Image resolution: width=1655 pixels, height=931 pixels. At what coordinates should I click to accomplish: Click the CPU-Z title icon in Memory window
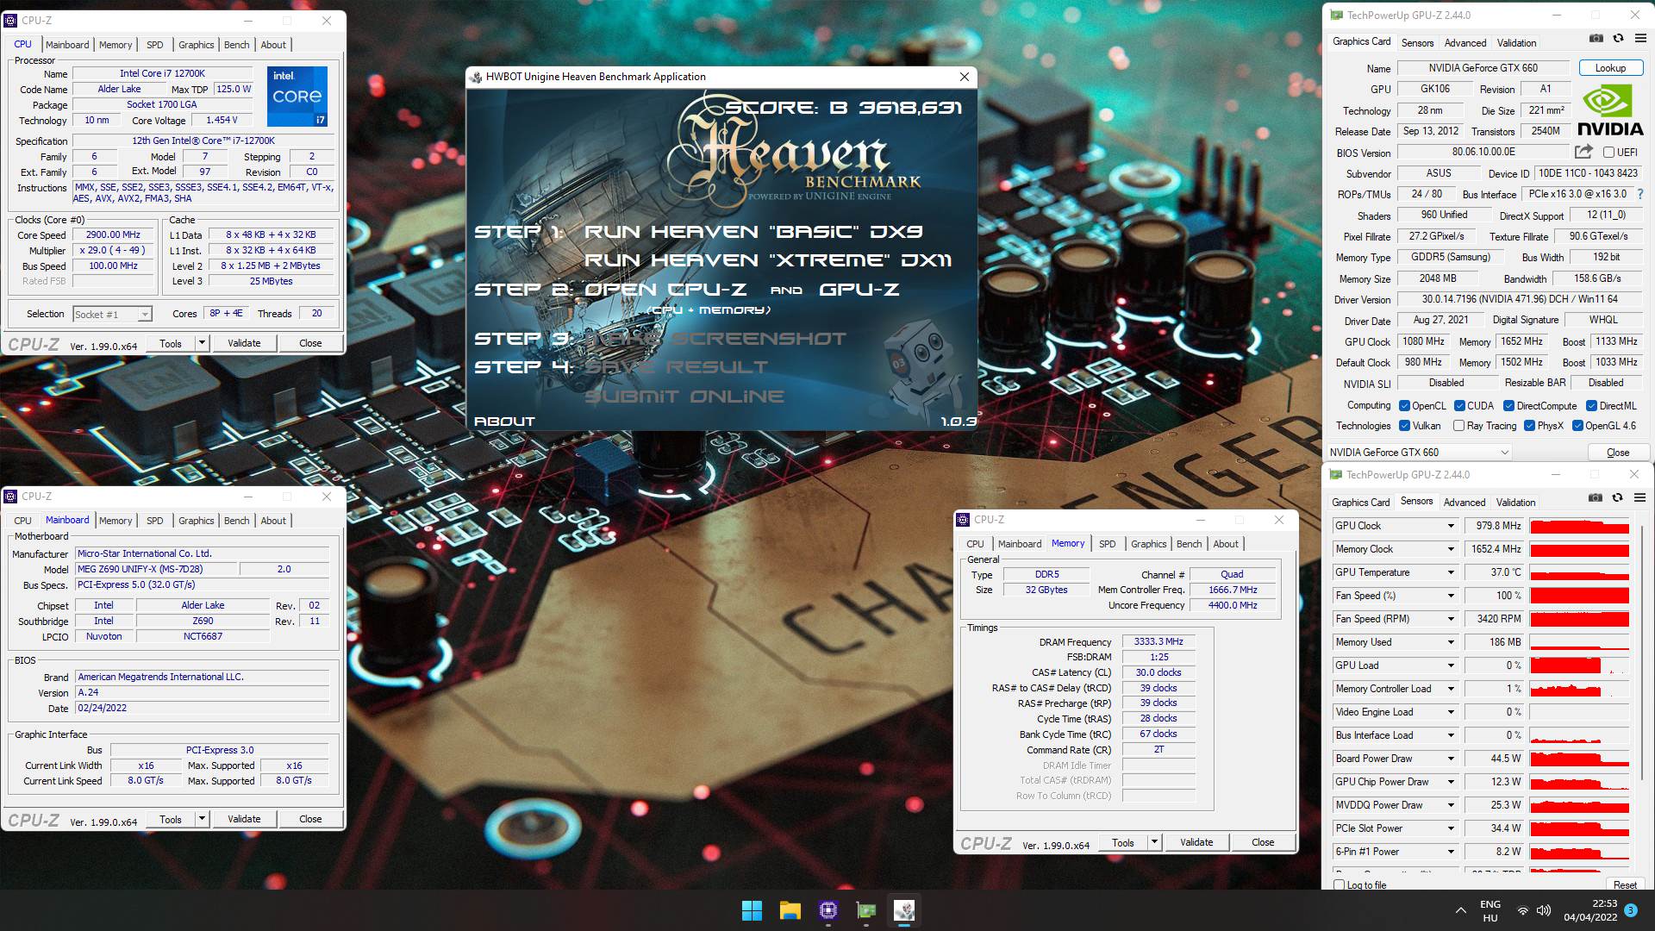click(963, 520)
